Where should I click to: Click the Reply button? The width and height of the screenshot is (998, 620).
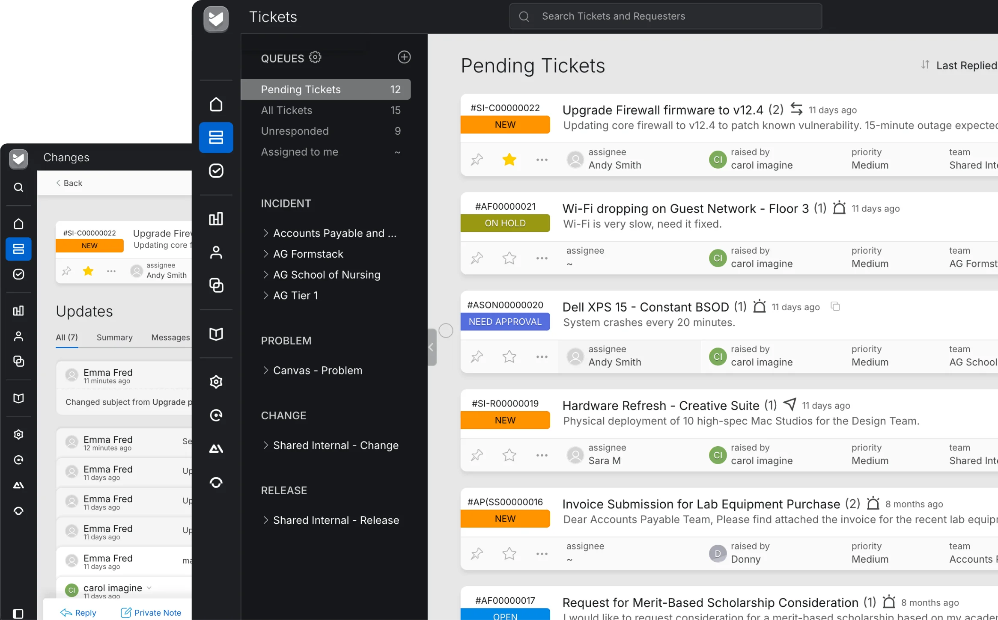tap(78, 613)
